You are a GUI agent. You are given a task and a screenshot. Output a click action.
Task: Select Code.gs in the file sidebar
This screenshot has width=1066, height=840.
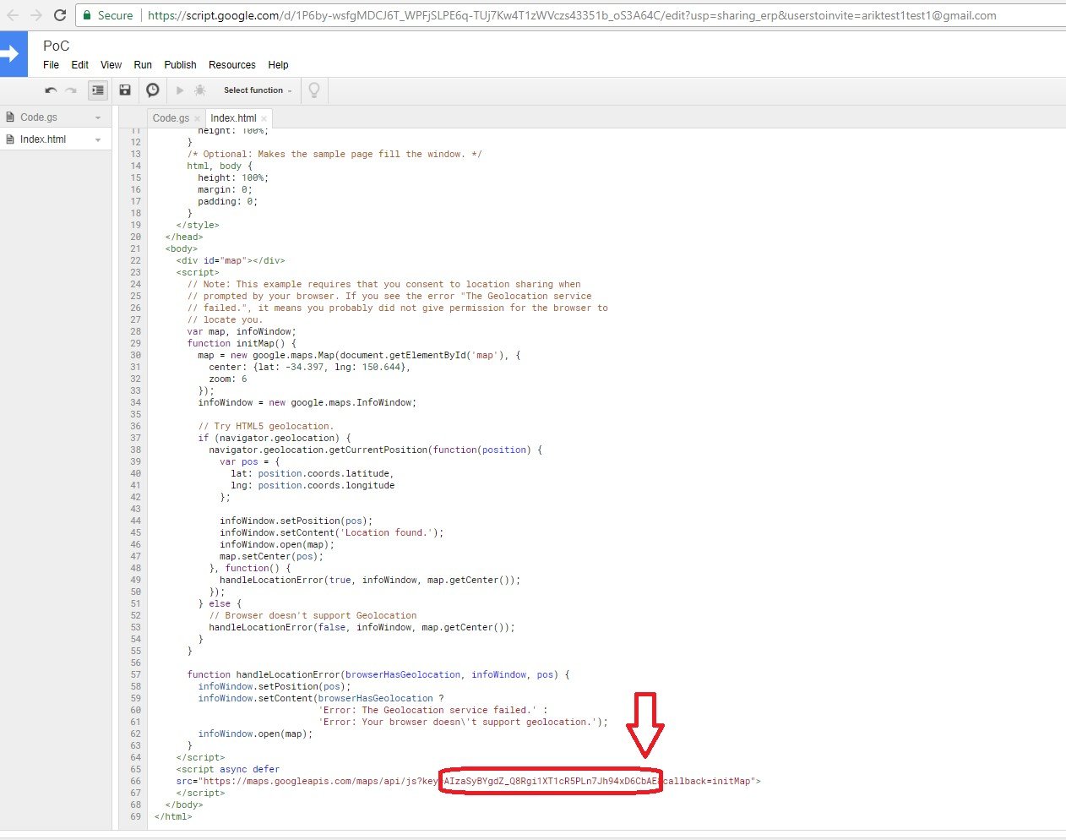pos(39,117)
